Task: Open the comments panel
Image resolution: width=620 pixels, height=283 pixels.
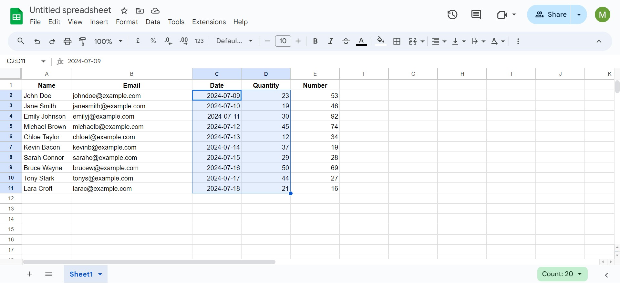Action: click(x=476, y=15)
